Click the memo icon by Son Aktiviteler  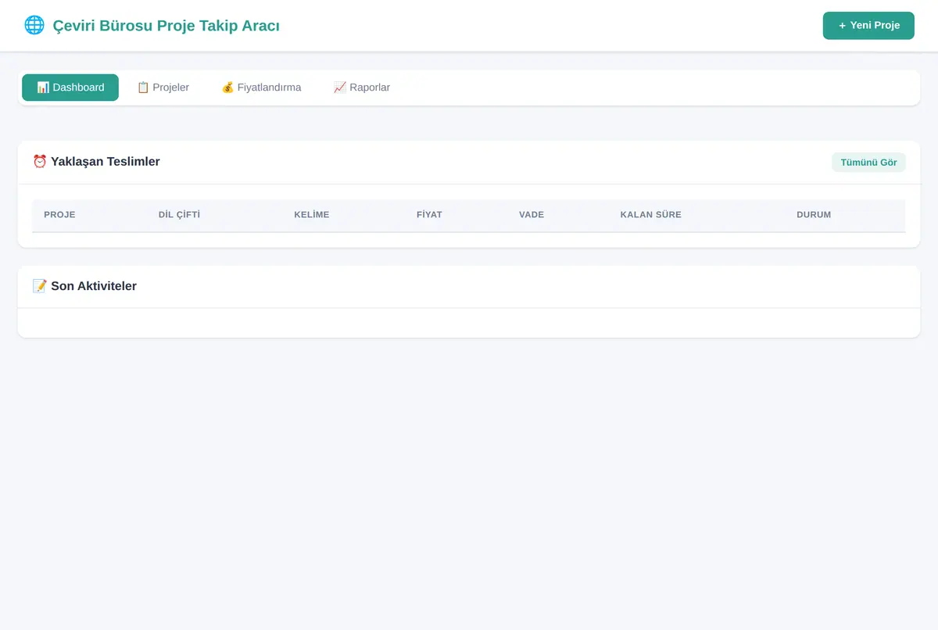click(40, 286)
